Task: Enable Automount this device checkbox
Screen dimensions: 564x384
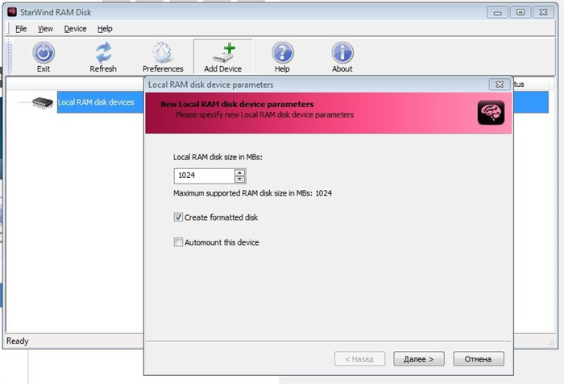Action: 178,242
